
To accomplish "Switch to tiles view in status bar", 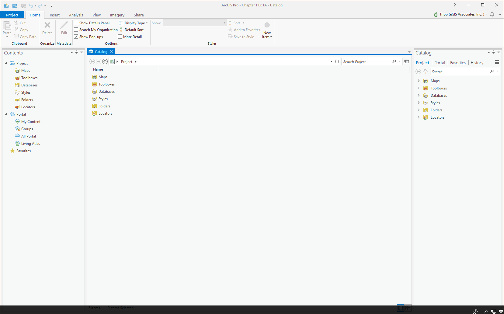I will (408, 308).
